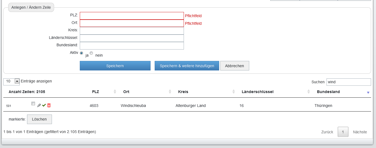Image resolution: width=376 pixels, height=148 pixels.
Task: Sort by Ort using its sort arrows
Action: tap(170, 92)
